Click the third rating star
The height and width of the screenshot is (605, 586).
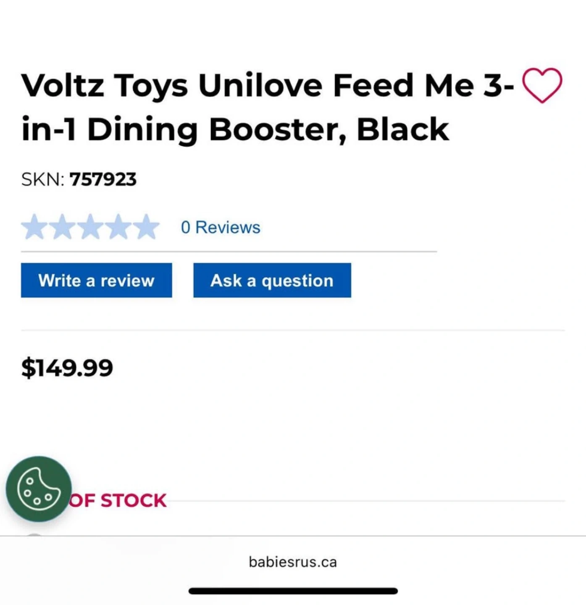[91, 227]
